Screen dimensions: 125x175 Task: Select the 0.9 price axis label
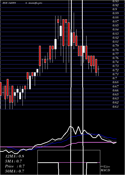(115, 9)
